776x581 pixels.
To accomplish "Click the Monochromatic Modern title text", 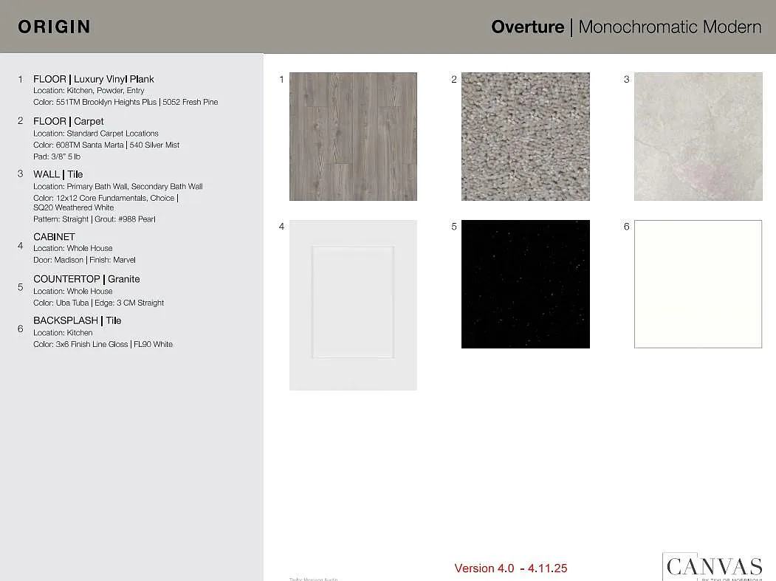I will point(670,27).
